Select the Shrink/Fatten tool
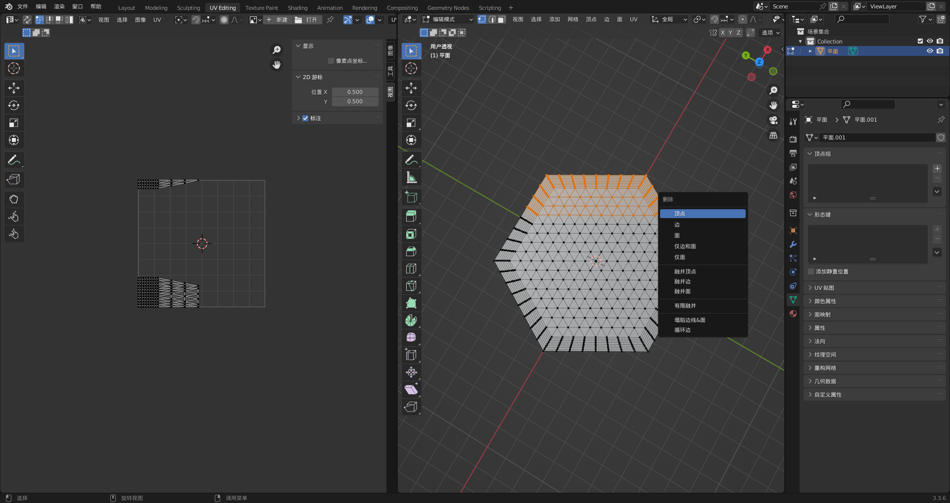The image size is (950, 503). (x=411, y=372)
